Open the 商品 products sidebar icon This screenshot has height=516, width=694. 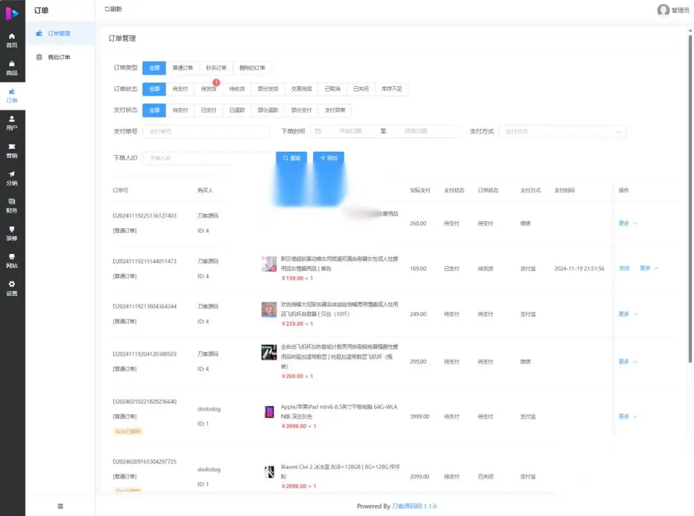coord(12,68)
